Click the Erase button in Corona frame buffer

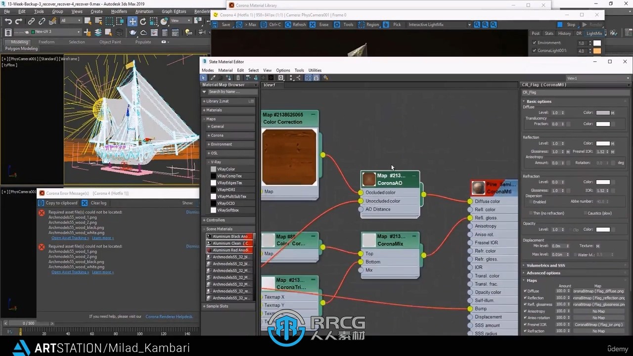click(x=319, y=24)
